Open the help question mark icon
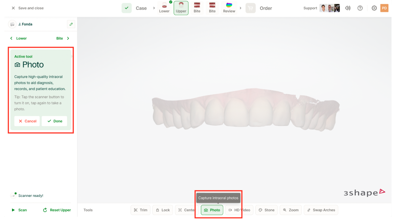400x220 pixels. [x=360, y=8]
